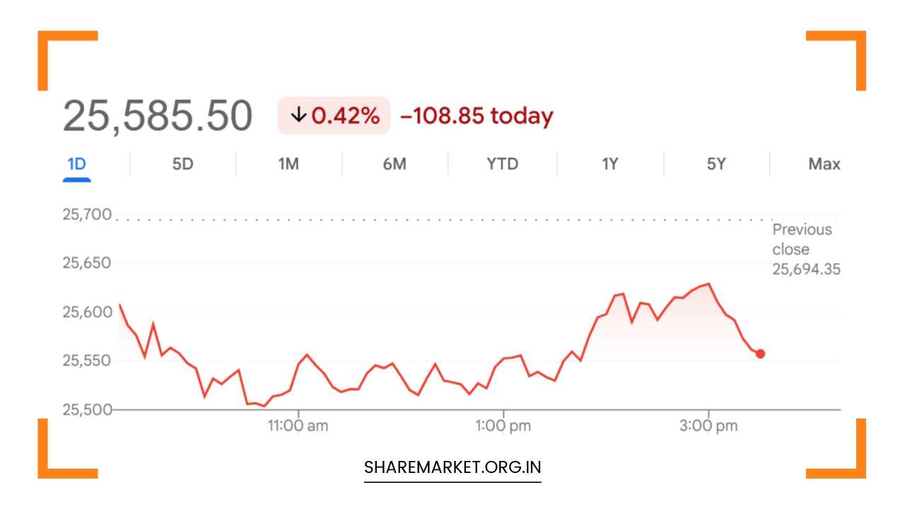Select the YTD range tab
The width and height of the screenshot is (905, 509).
point(502,164)
